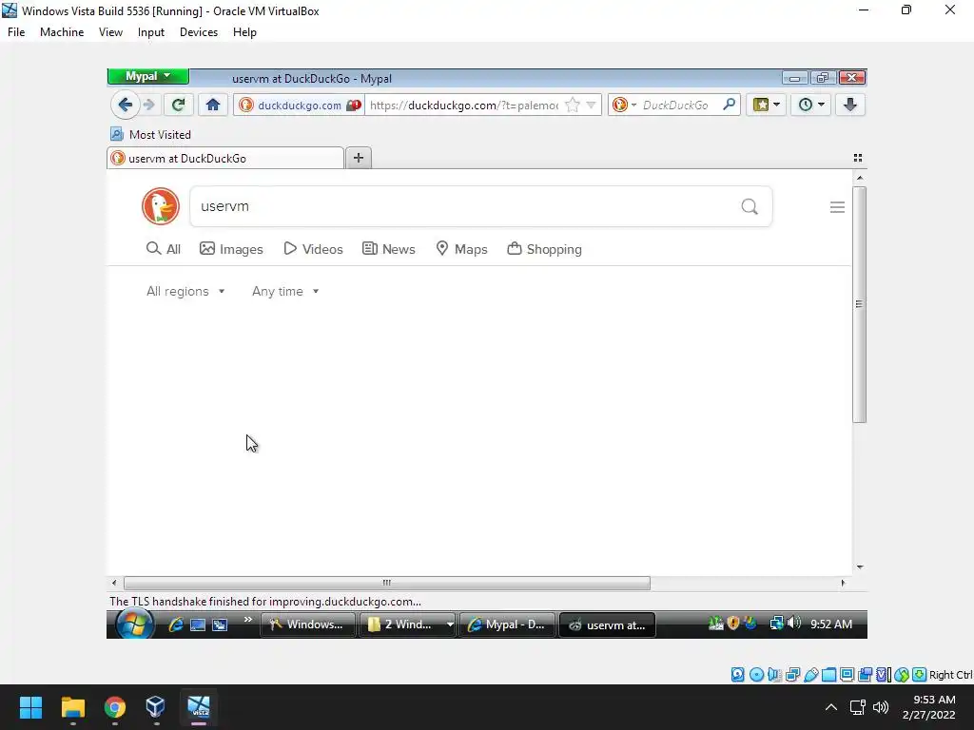Open File Explorer from host taskbar
974x730 pixels.
pyautogui.click(x=72, y=707)
